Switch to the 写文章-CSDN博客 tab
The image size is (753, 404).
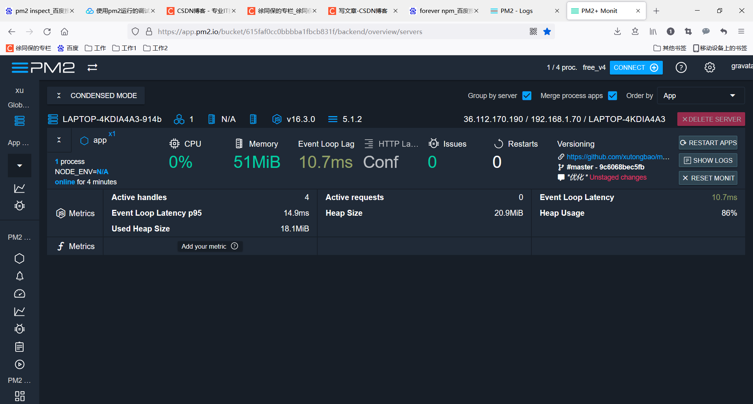[x=363, y=11]
